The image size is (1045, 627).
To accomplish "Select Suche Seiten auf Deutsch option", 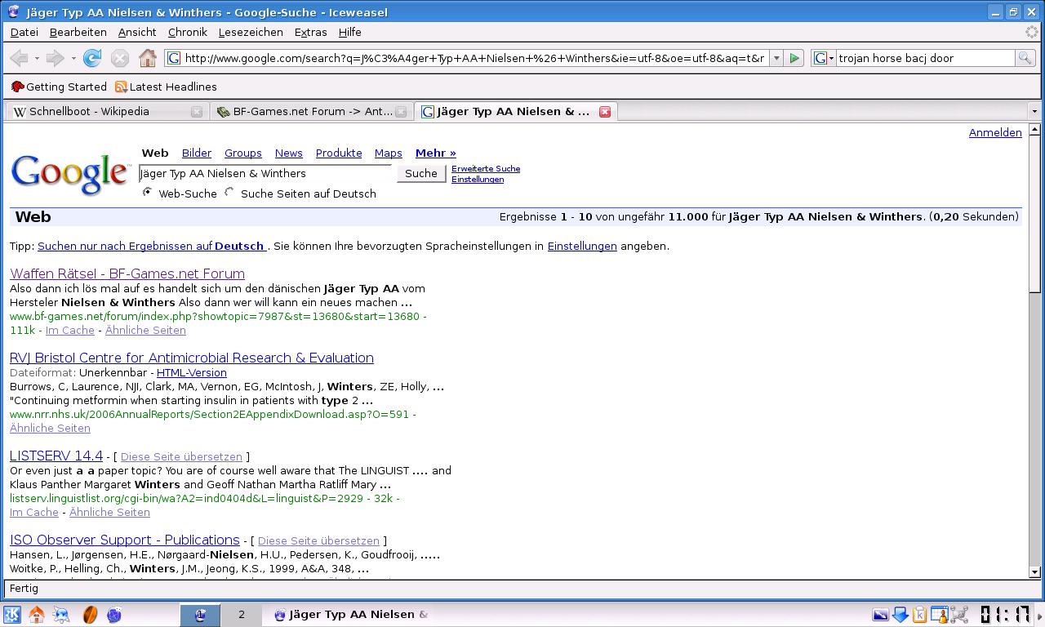I will tap(230, 193).
